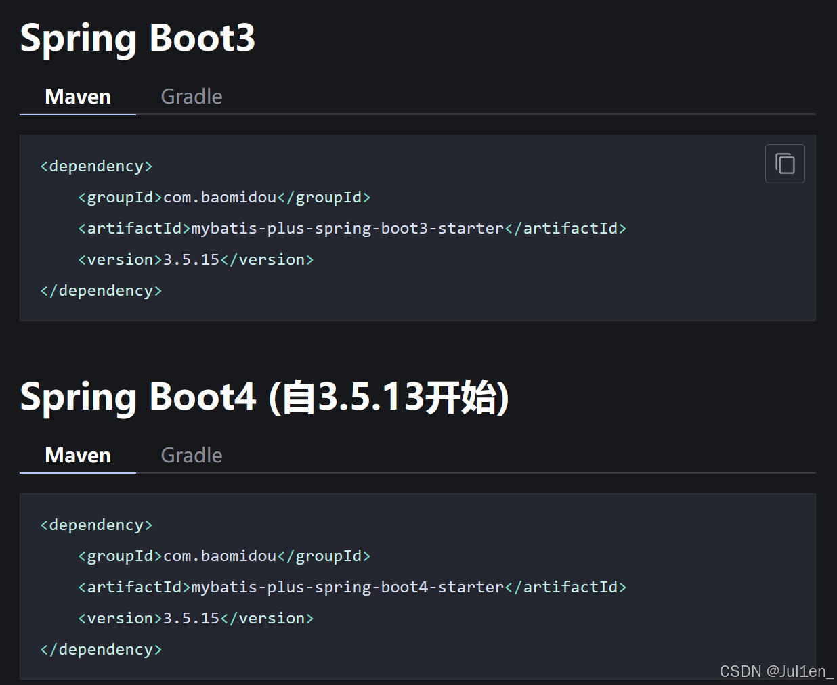Select the Maven tab under Spring Boot4
Image resolution: width=837 pixels, height=685 pixels.
(x=78, y=456)
